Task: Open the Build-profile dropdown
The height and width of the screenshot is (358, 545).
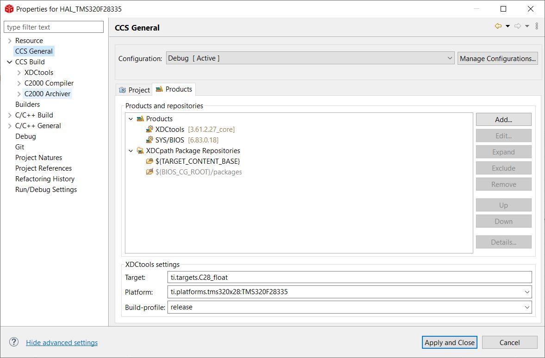Action: (x=527, y=307)
